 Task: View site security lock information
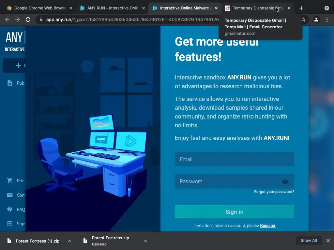pos(41,20)
